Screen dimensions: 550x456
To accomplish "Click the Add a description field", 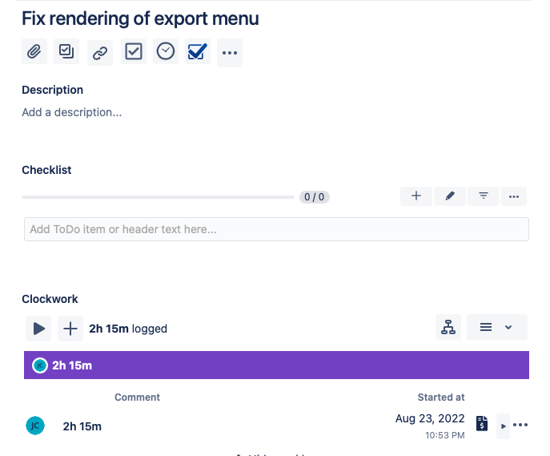I will point(72,112).
